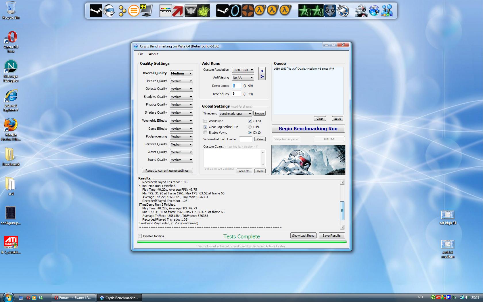Expand Postprocessing dropdown
This screenshot has height=302, width=483.
pyautogui.click(x=181, y=137)
